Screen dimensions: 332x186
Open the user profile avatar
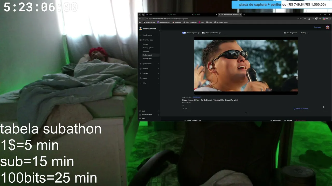[327, 27]
